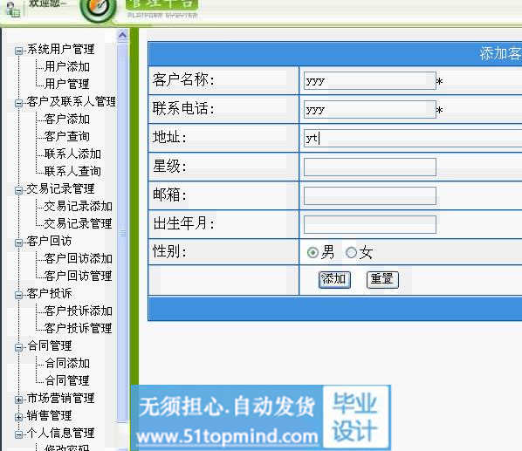The image size is (522, 451).
Task: Focus the 出生年月 input field
Action: pyautogui.click(x=370, y=224)
